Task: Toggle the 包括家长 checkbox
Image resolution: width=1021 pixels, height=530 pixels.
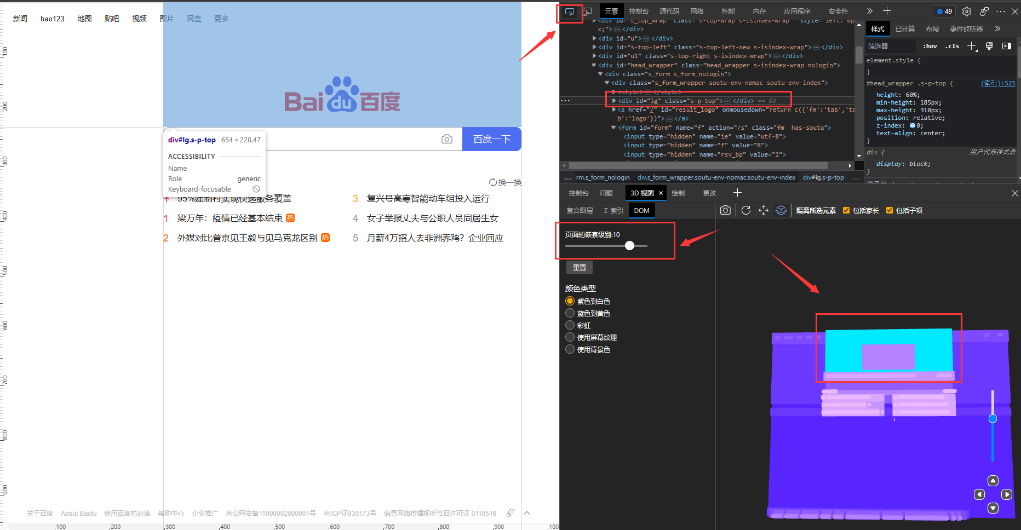Action: click(x=846, y=210)
